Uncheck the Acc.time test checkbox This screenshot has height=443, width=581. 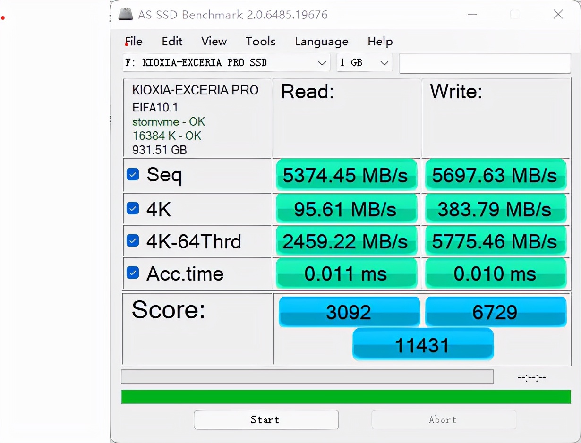pyautogui.click(x=133, y=273)
